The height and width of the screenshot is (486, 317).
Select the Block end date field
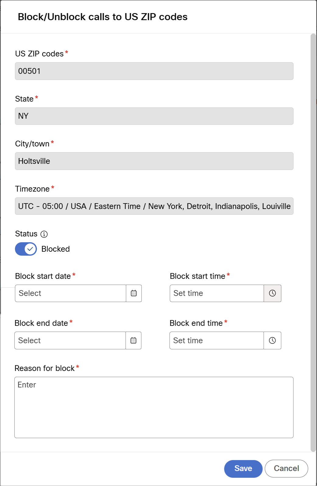(x=70, y=340)
